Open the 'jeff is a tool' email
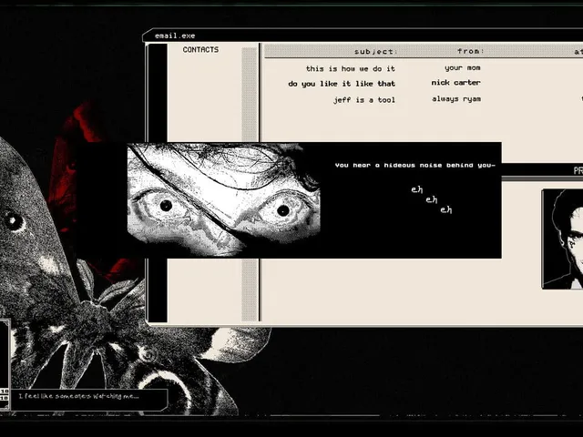583x437 pixels. 364,100
